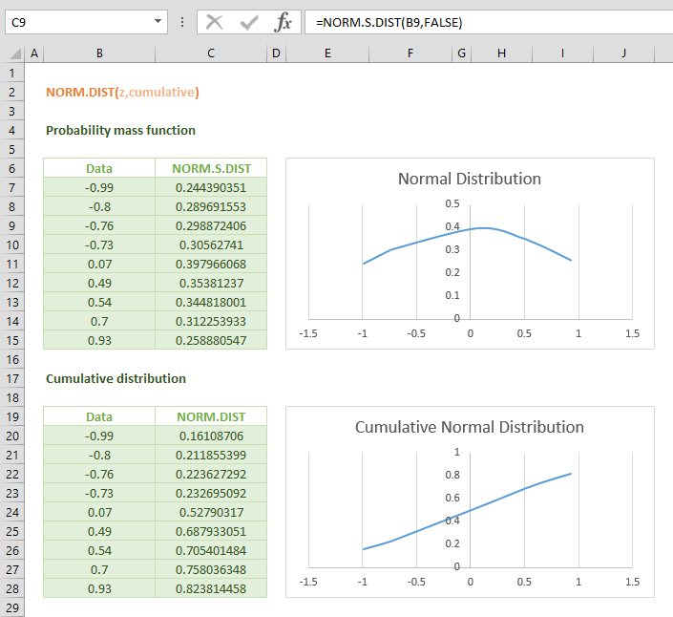Select row 9 header
Screen dimensions: 673x617
[12, 225]
